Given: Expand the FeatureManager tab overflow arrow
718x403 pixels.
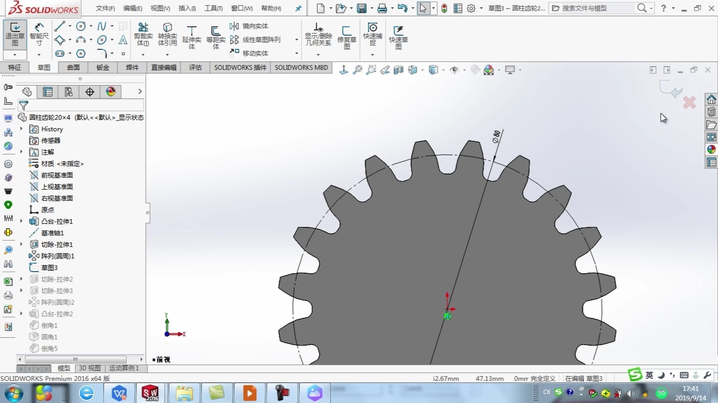Looking at the screenshot, I should pyautogui.click(x=140, y=91).
